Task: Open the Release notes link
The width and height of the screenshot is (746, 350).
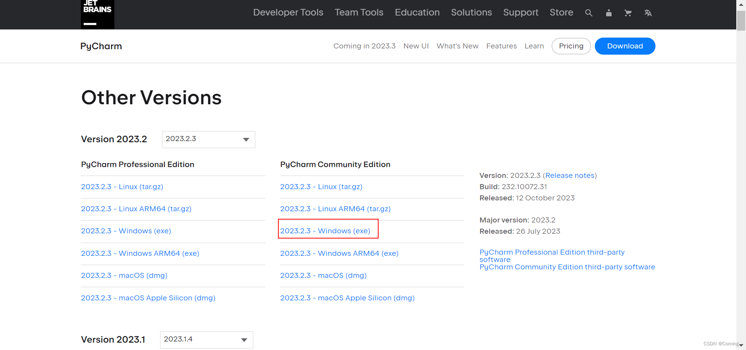Action: (x=570, y=175)
